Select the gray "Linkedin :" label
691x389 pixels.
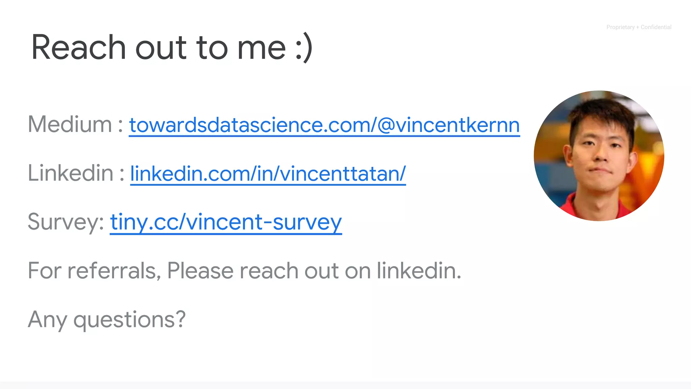(76, 173)
